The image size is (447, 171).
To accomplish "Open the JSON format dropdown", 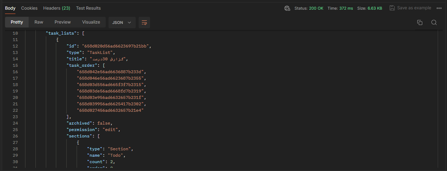I will (x=122, y=22).
